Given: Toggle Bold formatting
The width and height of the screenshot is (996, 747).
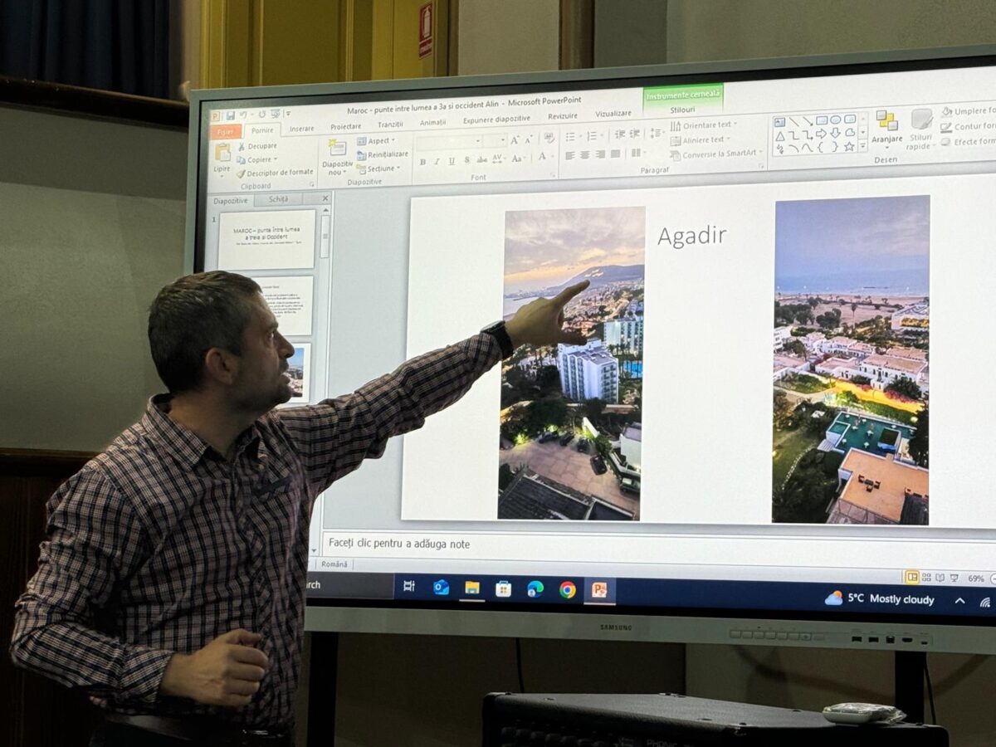Looking at the screenshot, I should click(x=422, y=161).
